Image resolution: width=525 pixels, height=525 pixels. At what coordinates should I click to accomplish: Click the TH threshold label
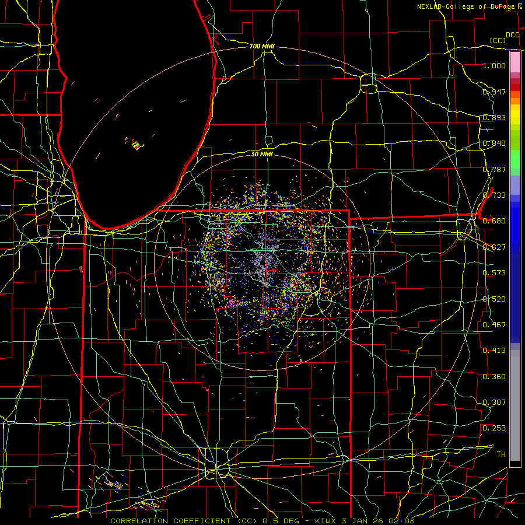coord(501,454)
